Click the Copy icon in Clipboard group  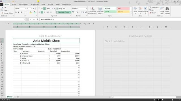click(3, 10)
